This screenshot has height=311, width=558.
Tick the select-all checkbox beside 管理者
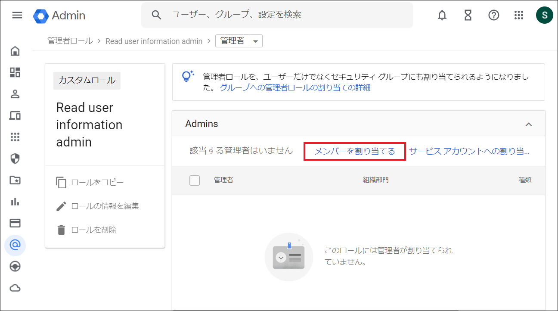point(195,180)
